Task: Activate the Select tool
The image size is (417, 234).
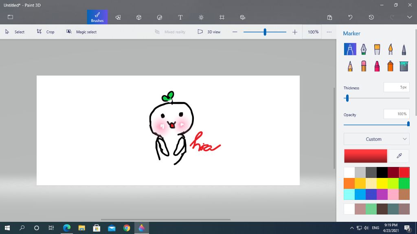Action: 15,32
